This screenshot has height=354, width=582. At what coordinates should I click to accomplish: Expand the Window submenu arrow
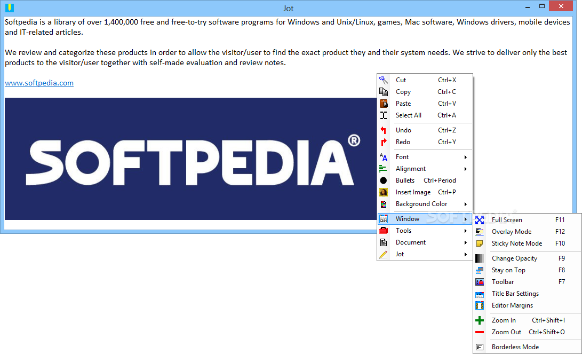click(466, 219)
